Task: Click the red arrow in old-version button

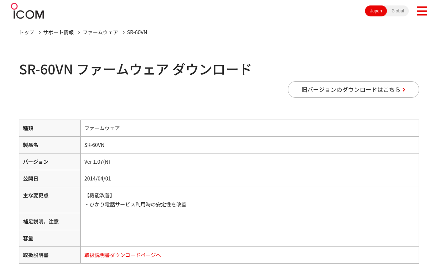Action: [404, 90]
